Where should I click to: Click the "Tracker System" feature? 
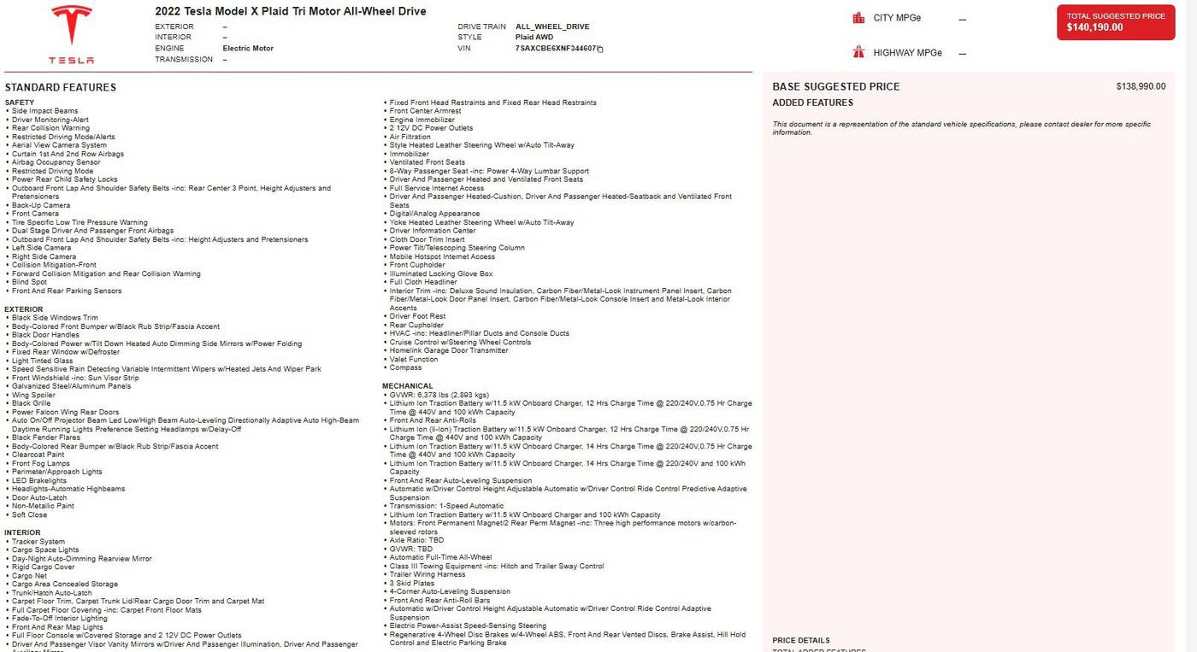(x=38, y=542)
